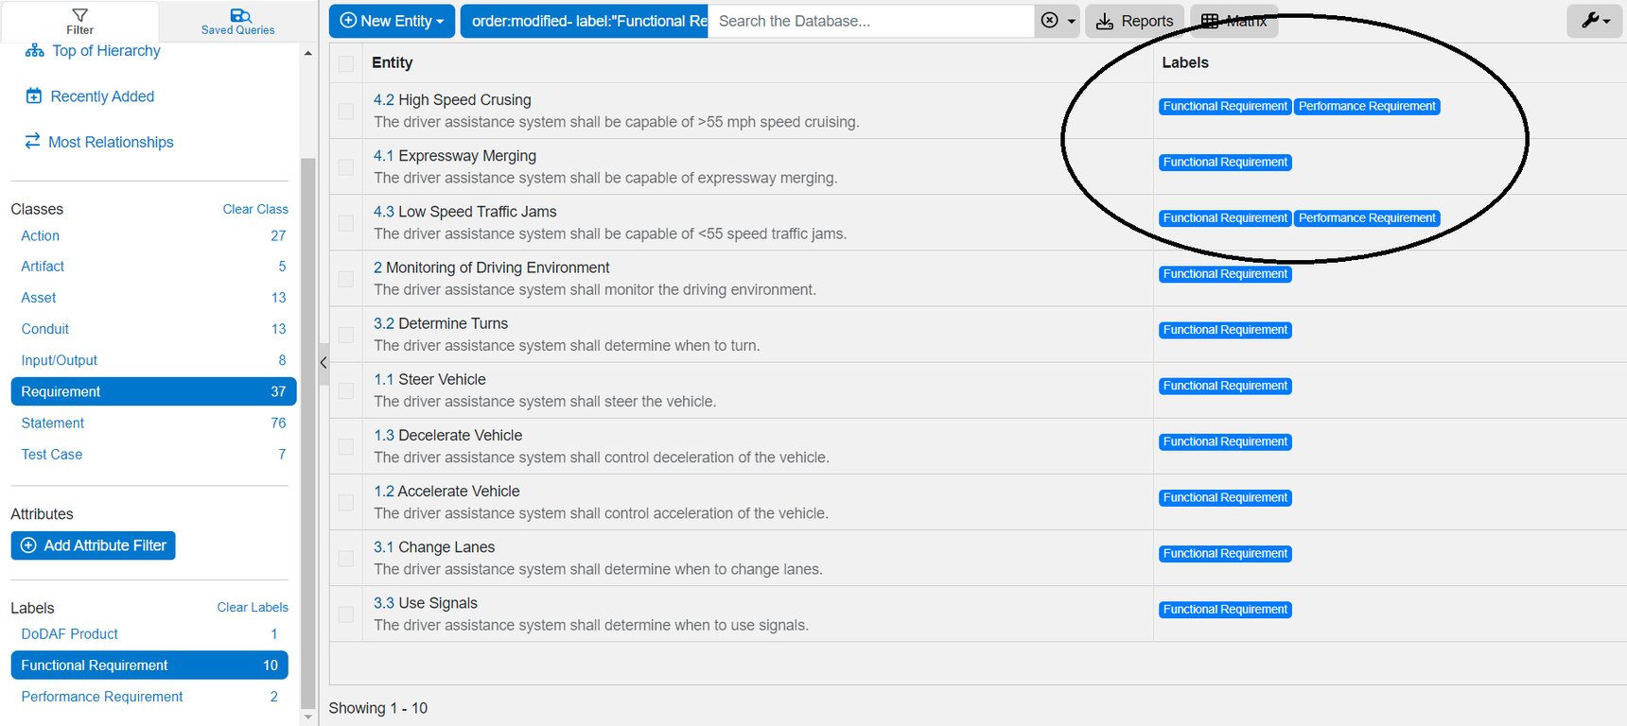
Task: Open the Saved Queries tab
Action: (238, 15)
